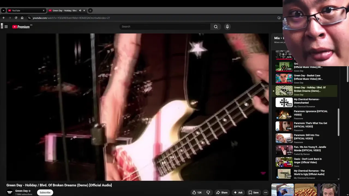Screen dimensions: 349x196
Task: Open more actions three-dot menu
Action: (266, 192)
